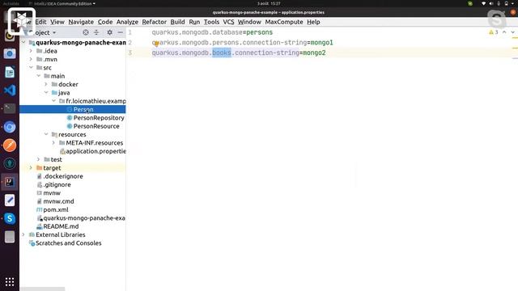
Task: Click the warnings count indicator in editor
Action: coord(494,32)
